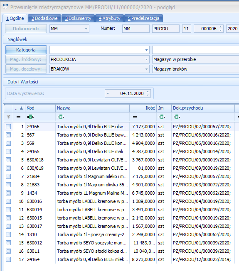The image size is (239, 271).
Task: Switch to 5 Predekretacja tab
Action: click(144, 18)
